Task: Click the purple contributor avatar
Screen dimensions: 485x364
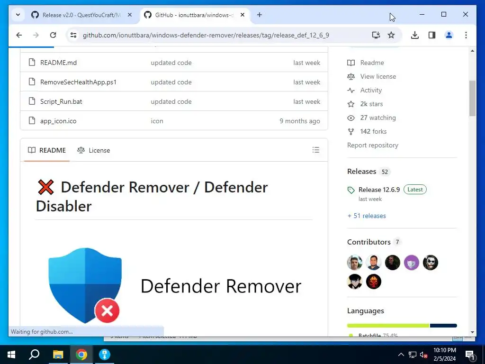Action: (412, 263)
